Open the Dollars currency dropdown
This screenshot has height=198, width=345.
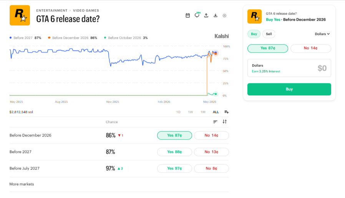pos(322,34)
